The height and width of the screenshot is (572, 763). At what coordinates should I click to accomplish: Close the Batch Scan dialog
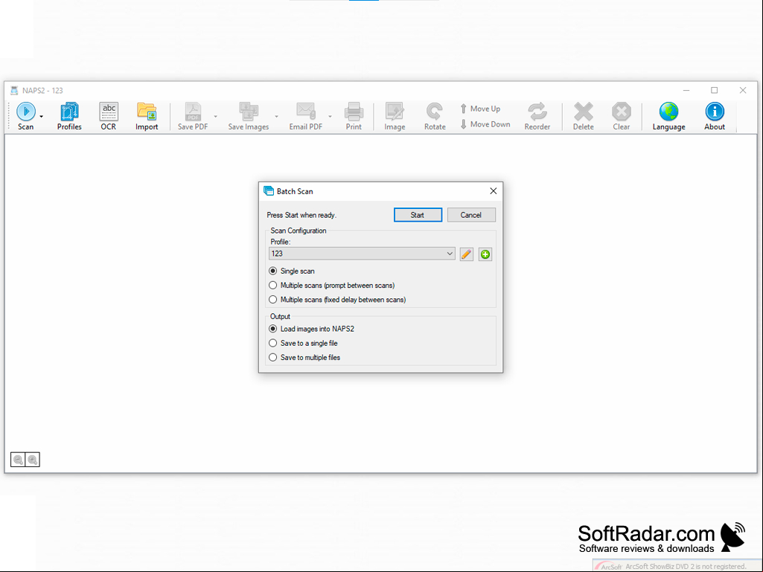(493, 191)
